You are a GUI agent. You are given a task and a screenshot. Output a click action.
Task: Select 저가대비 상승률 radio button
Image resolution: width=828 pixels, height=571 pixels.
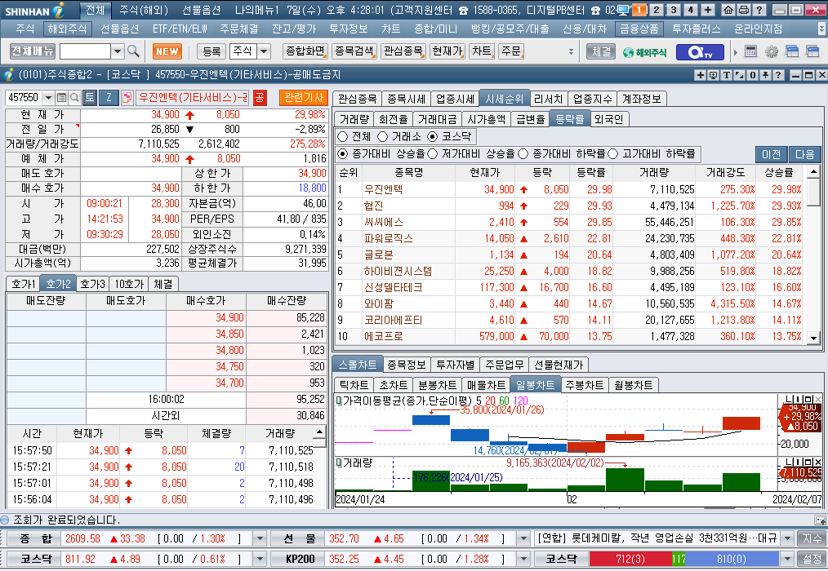(433, 153)
